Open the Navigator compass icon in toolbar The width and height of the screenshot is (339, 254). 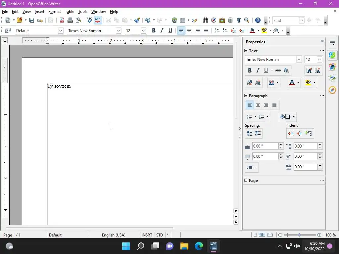tap(214, 20)
